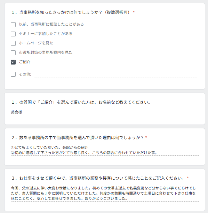This screenshot has height=213, width=208.
Task: Tick the box beside ホームページを見た
Action: tap(13, 43)
